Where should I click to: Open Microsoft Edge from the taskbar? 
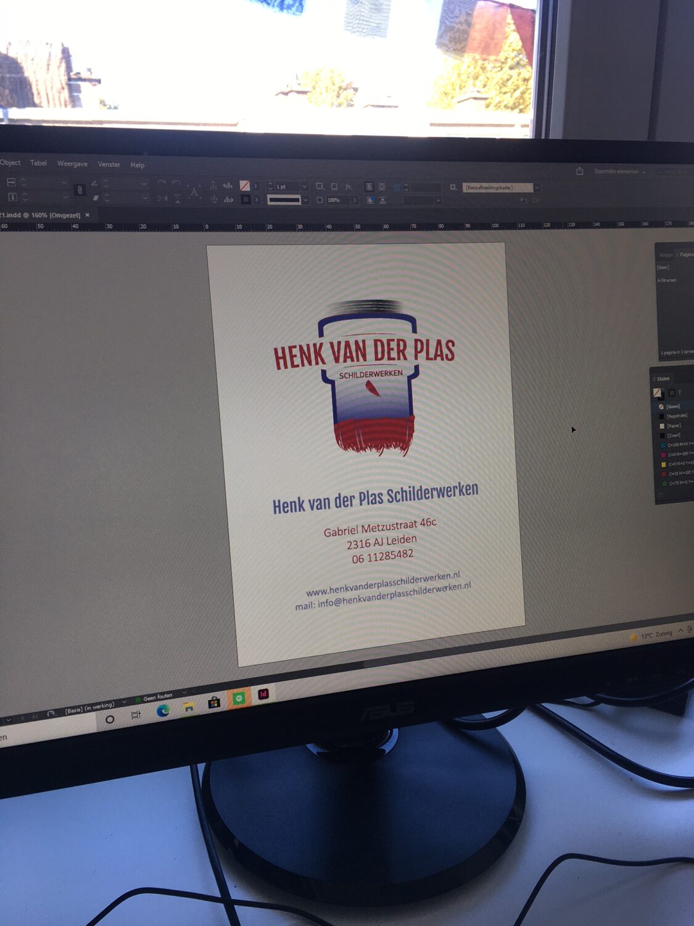[x=163, y=711]
